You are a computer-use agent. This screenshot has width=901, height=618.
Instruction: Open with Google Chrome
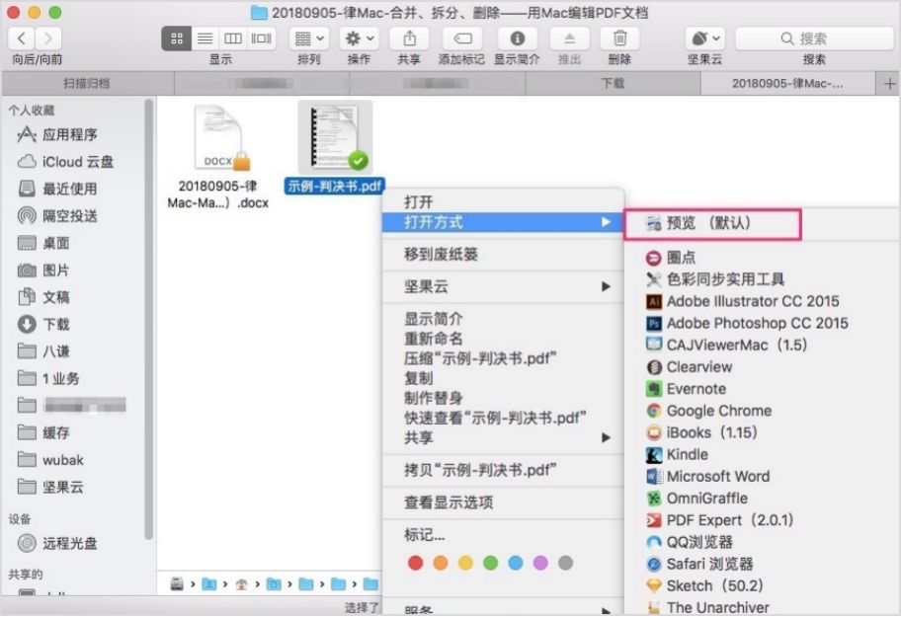pyautogui.click(x=762, y=411)
